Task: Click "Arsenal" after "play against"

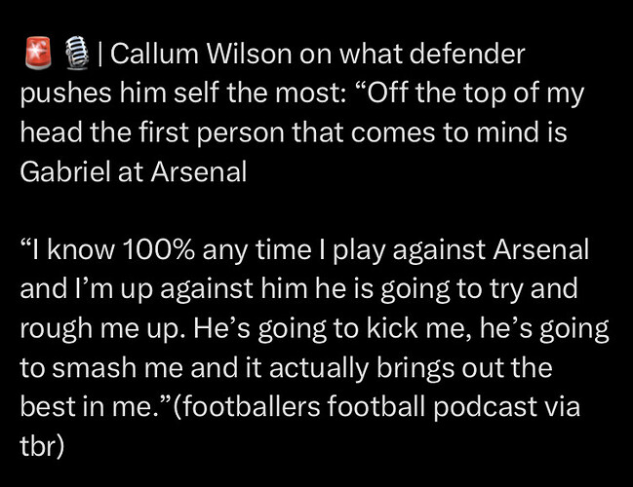Action: pyautogui.click(x=540, y=250)
